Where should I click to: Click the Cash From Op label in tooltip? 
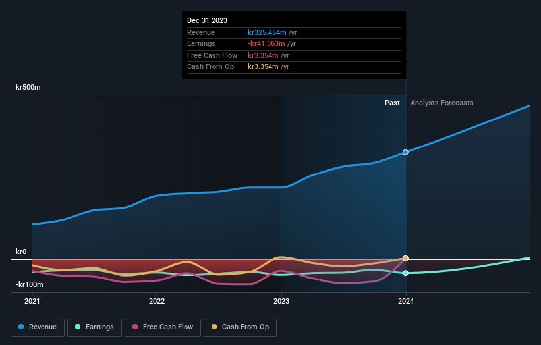(x=210, y=67)
